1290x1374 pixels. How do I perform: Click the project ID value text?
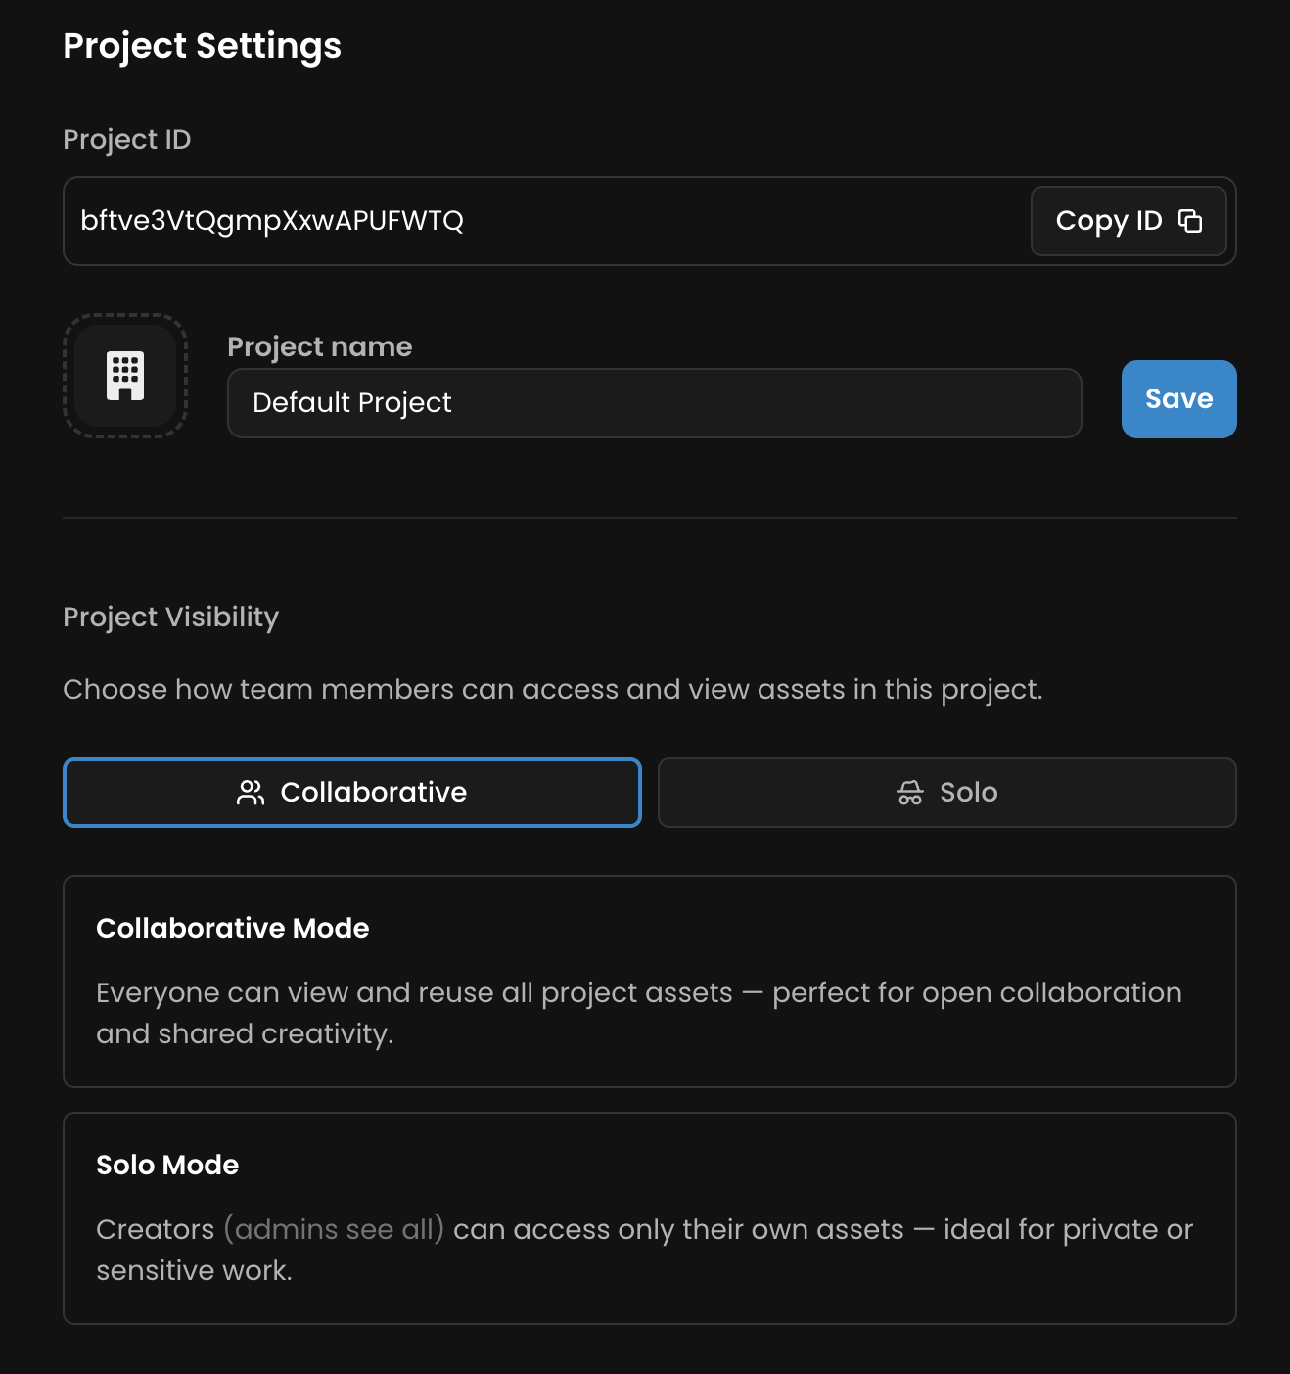[272, 221]
